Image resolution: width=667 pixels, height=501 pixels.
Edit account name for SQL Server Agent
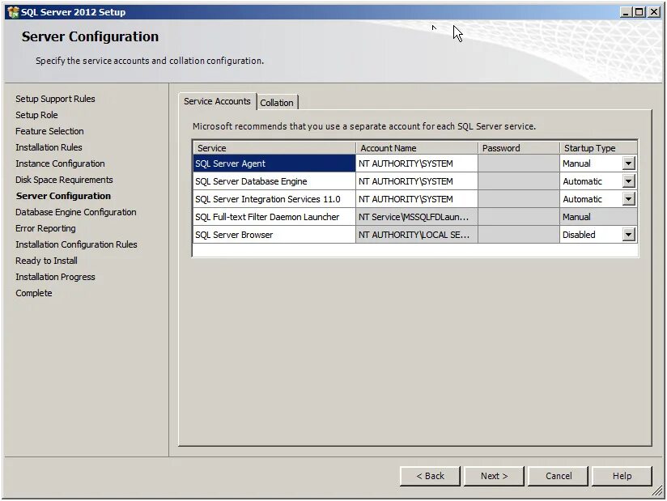pyautogui.click(x=416, y=163)
